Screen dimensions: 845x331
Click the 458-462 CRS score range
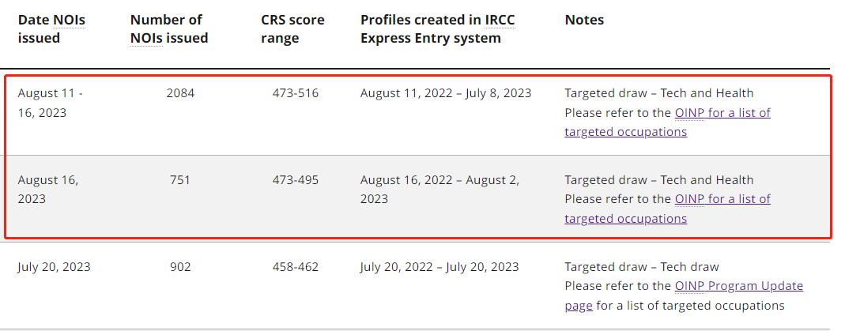[x=296, y=267]
